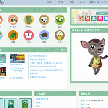This screenshot has width=108, height=108.
Task: Expand the 图鉴 catalog dropdown
Action: [73, 2]
